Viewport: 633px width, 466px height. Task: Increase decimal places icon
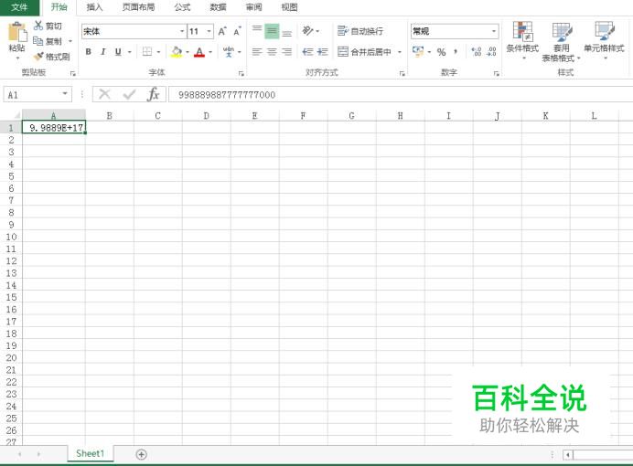pyautogui.click(x=477, y=51)
